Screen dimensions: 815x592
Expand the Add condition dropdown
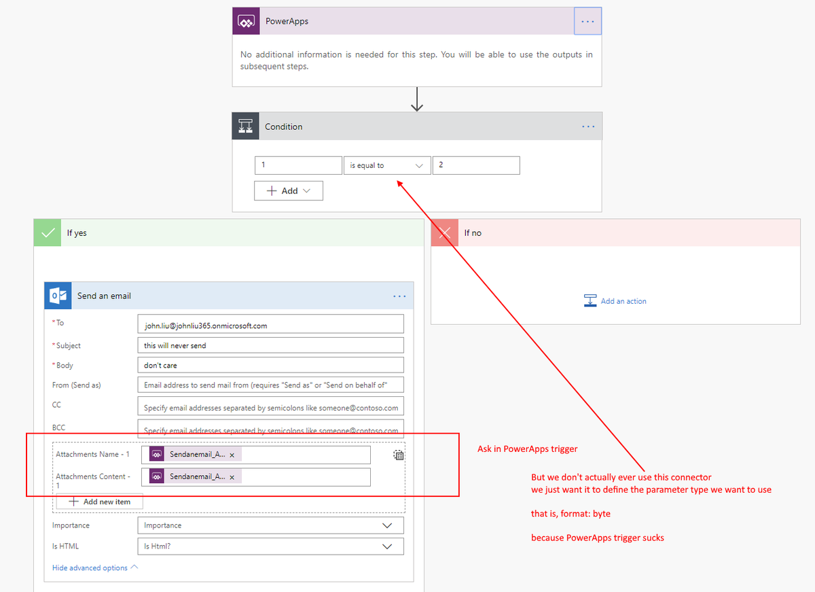click(289, 191)
